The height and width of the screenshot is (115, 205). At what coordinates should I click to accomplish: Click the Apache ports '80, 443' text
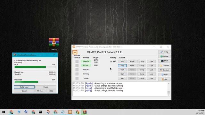pos(113,61)
